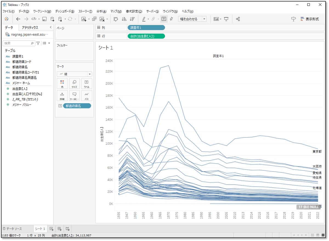Click the pause auto updates icon
Image resolution: width=329 pixels, height=241 pixels.
click(x=60, y=19)
